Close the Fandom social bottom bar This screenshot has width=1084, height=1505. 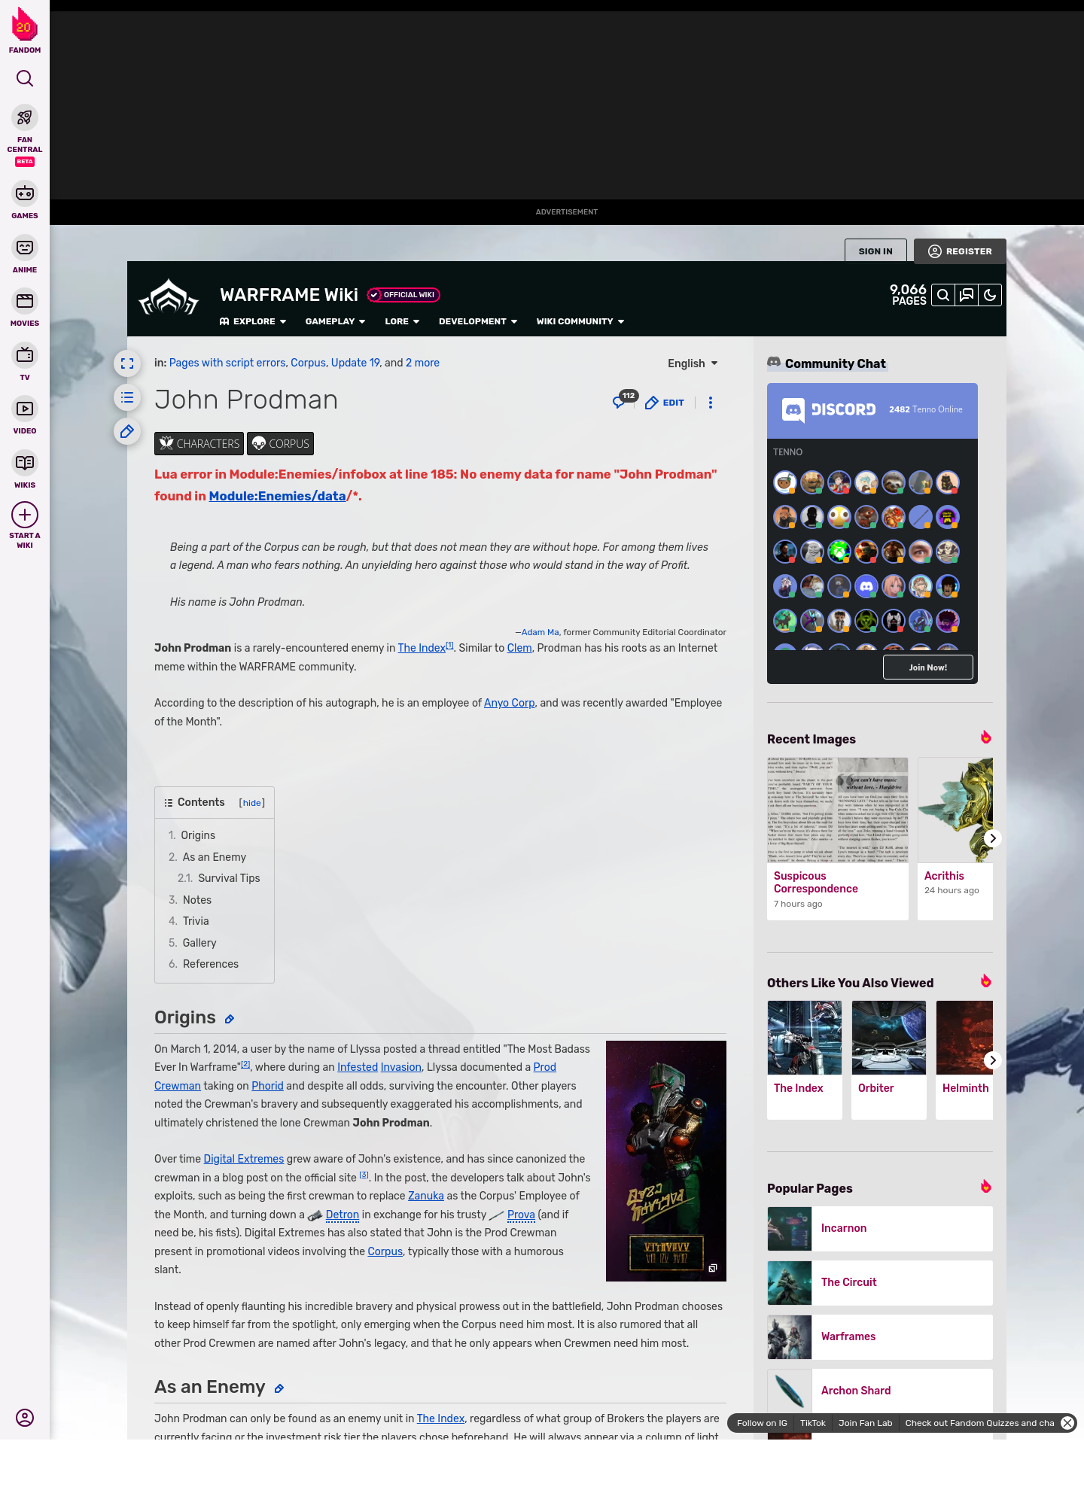(x=1067, y=1423)
